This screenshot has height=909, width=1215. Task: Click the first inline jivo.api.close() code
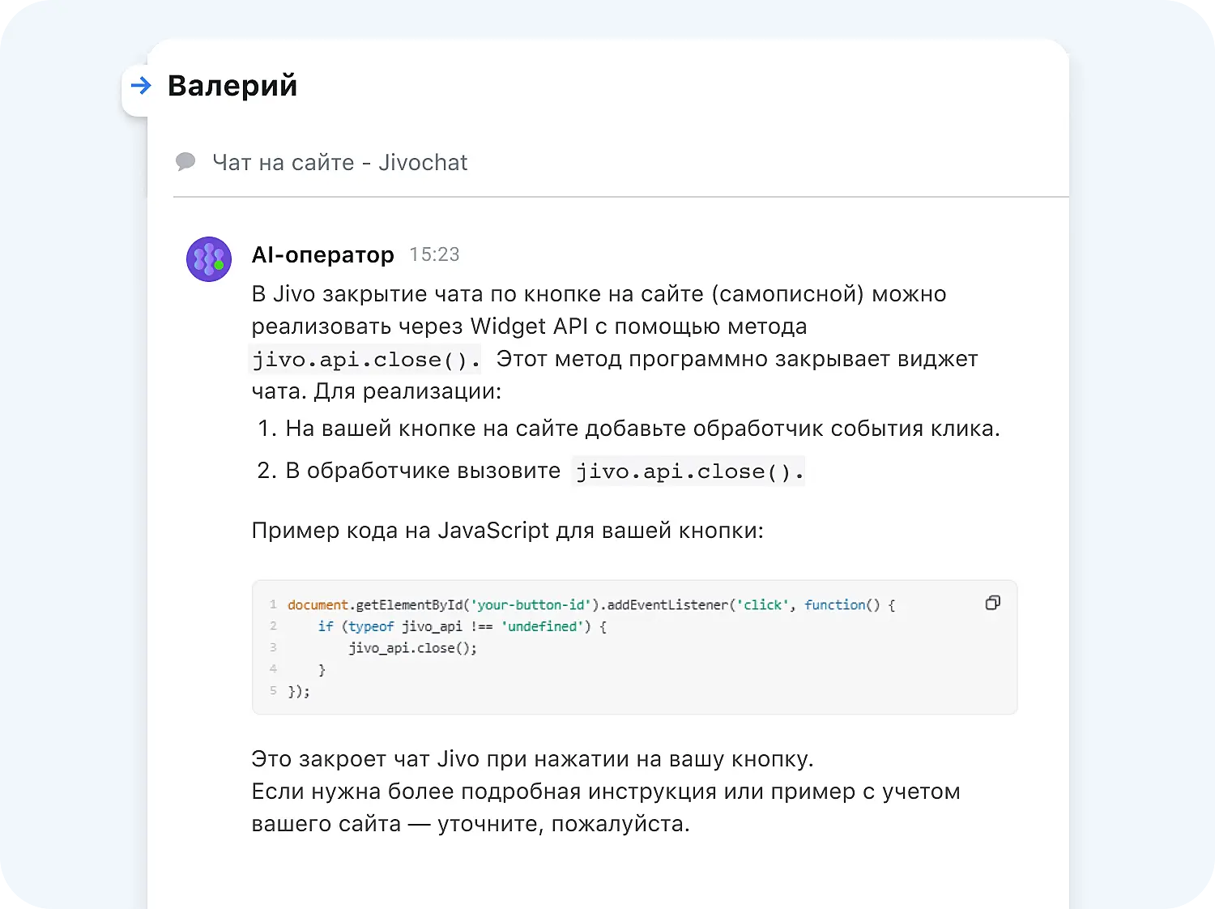pyautogui.click(x=365, y=359)
